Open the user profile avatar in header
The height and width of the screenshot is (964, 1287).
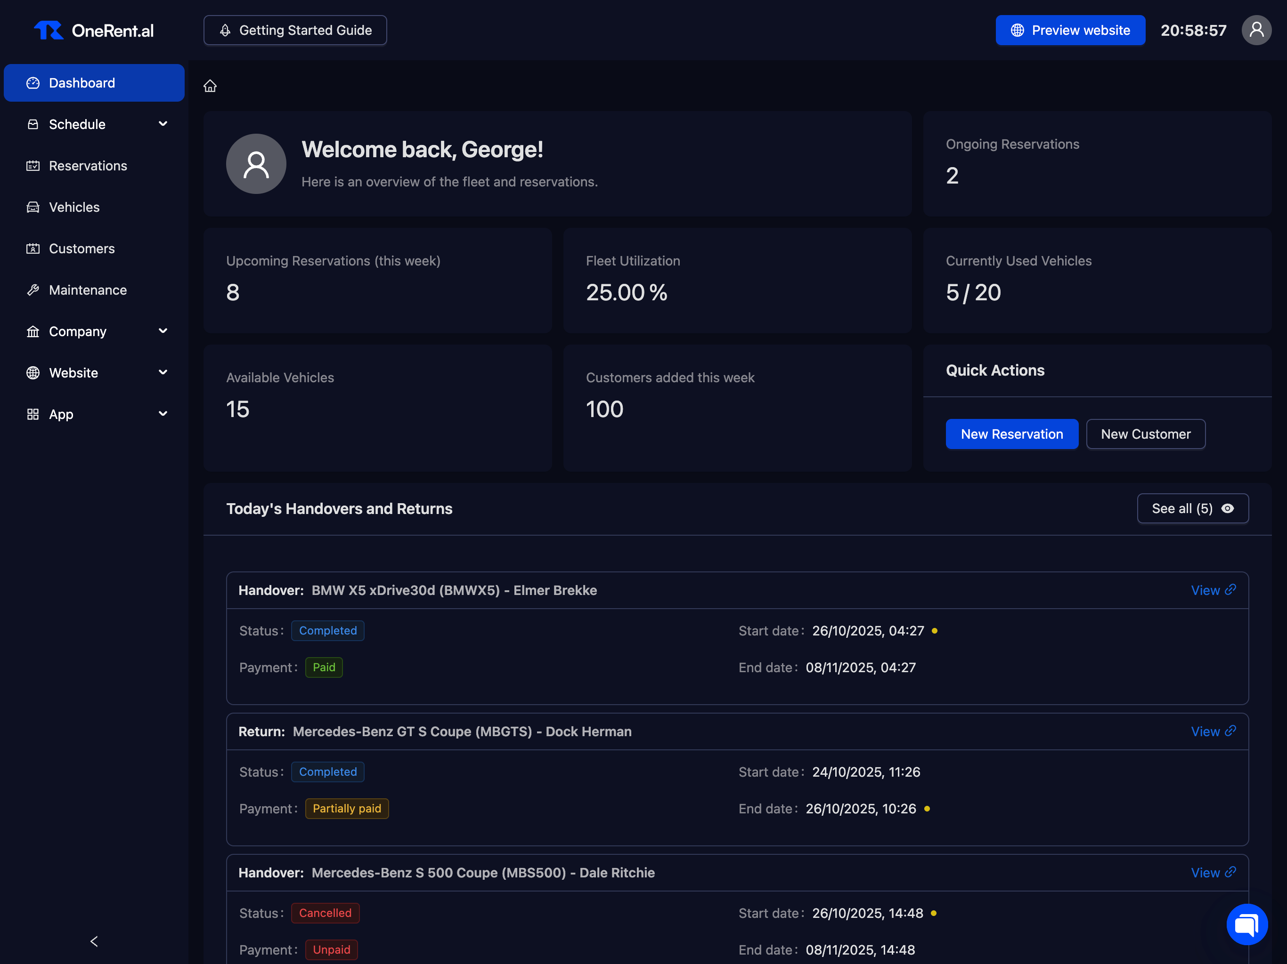point(1256,30)
